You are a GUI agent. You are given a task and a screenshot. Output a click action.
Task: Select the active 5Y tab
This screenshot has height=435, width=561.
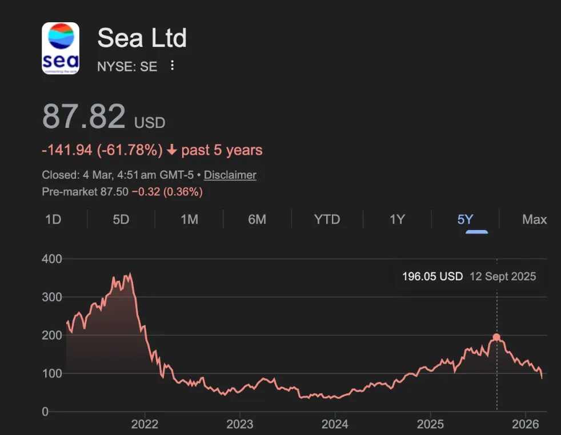coord(466,220)
